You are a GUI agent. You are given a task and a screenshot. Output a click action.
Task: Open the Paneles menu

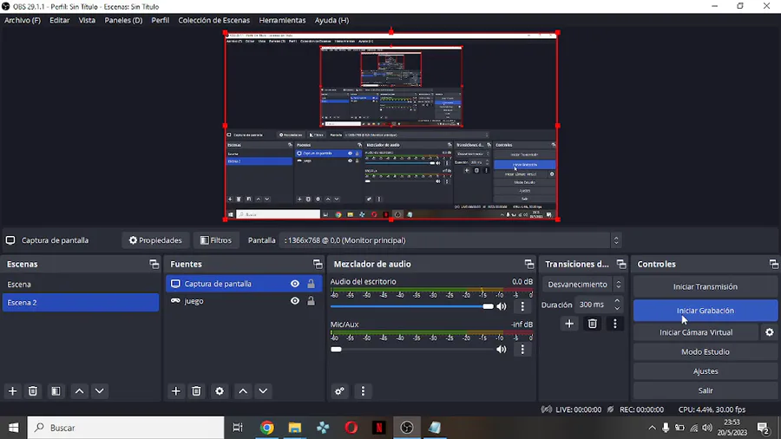click(123, 21)
